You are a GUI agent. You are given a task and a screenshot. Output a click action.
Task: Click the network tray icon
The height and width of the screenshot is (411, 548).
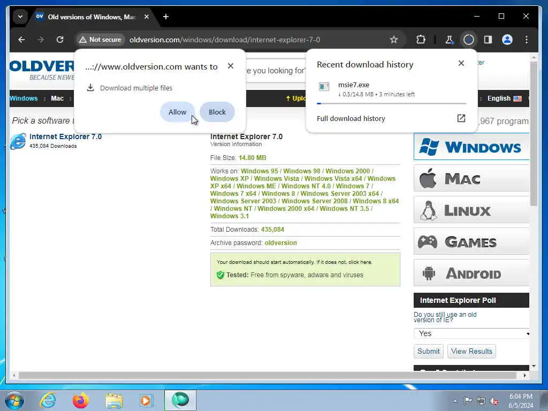pyautogui.click(x=481, y=401)
